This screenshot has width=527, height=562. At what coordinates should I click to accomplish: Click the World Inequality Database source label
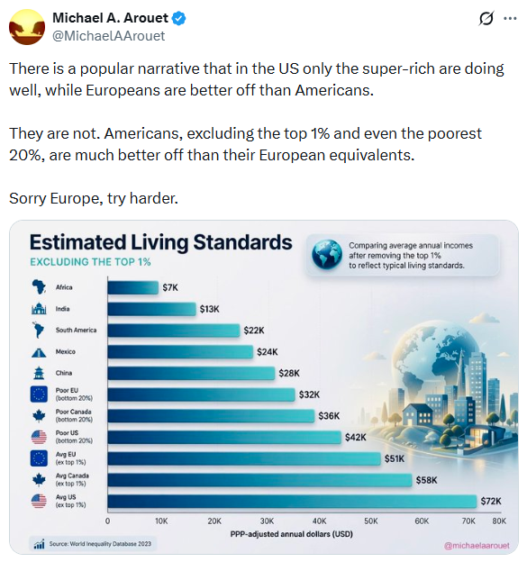100,544
